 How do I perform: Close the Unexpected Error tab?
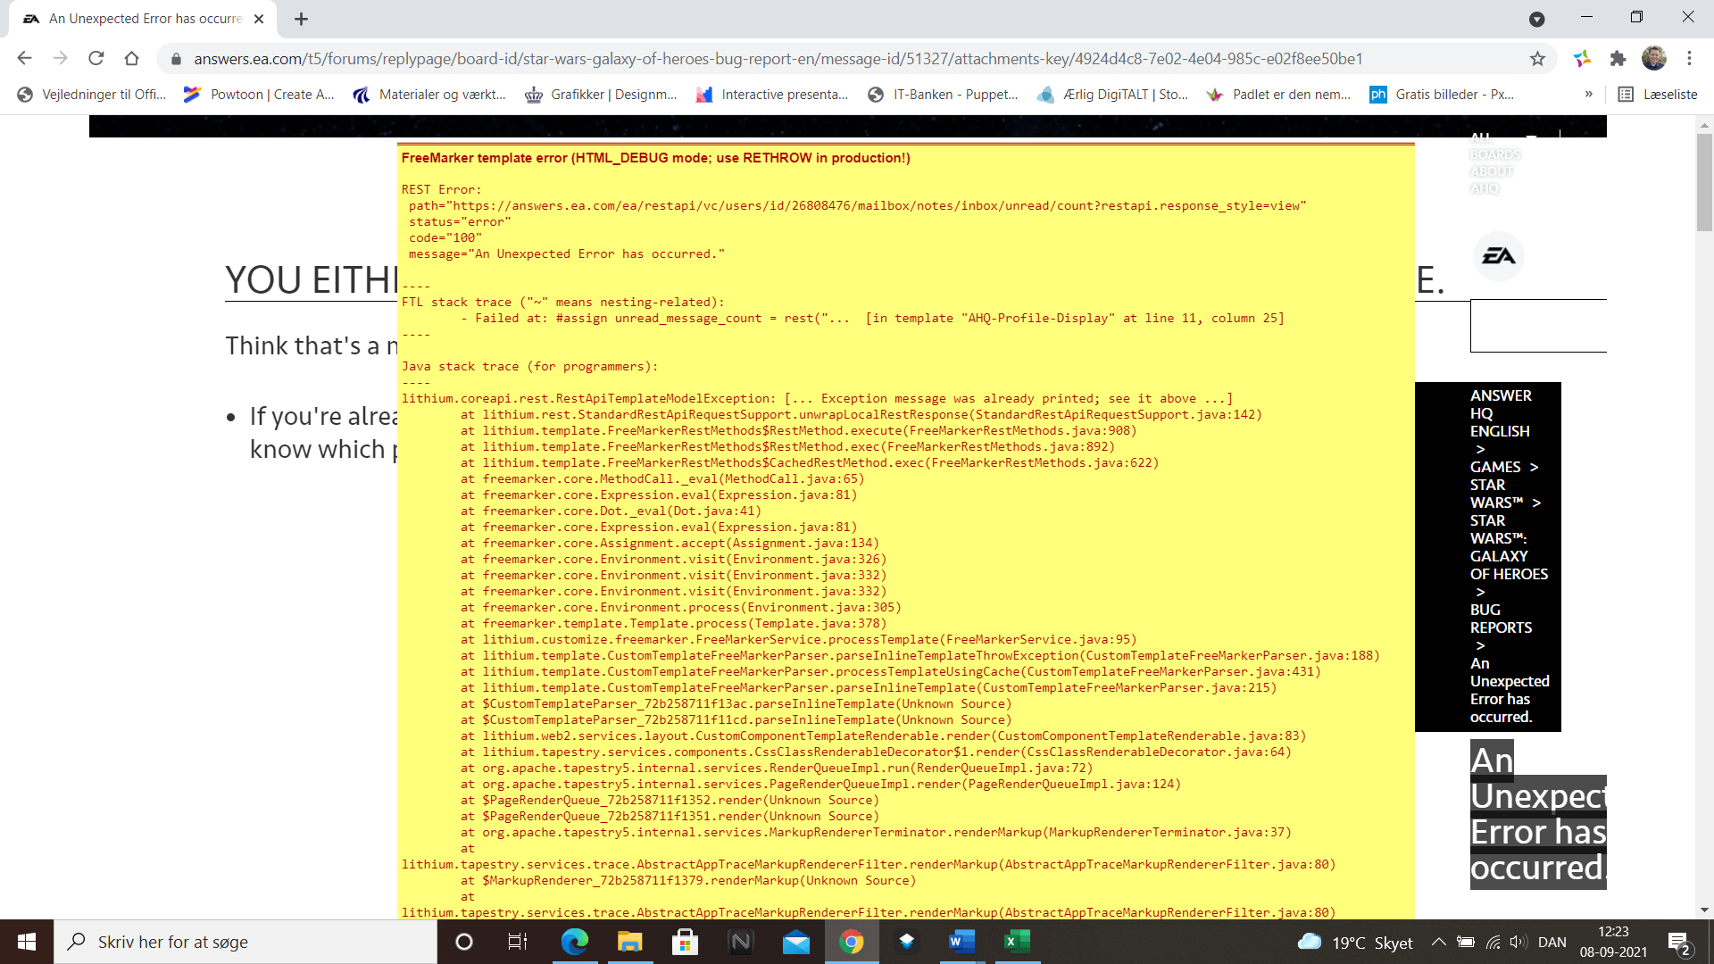click(x=259, y=19)
